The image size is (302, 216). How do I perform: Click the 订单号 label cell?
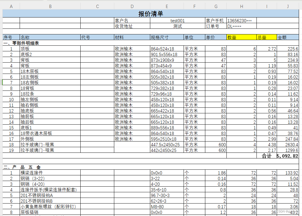[x=216, y=26]
